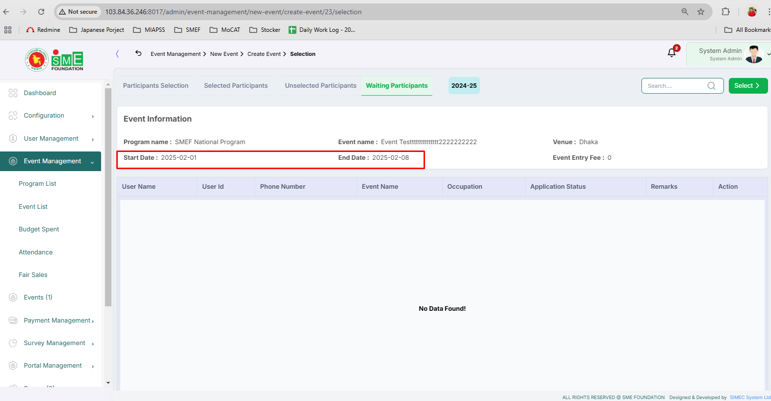Click the 2024-25 year badge
Viewport: 771px width, 401px height.
pyautogui.click(x=464, y=86)
